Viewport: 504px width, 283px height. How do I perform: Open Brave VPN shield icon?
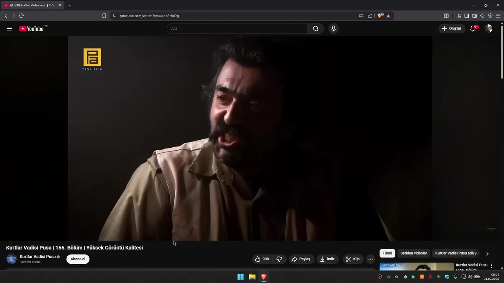[490, 16]
